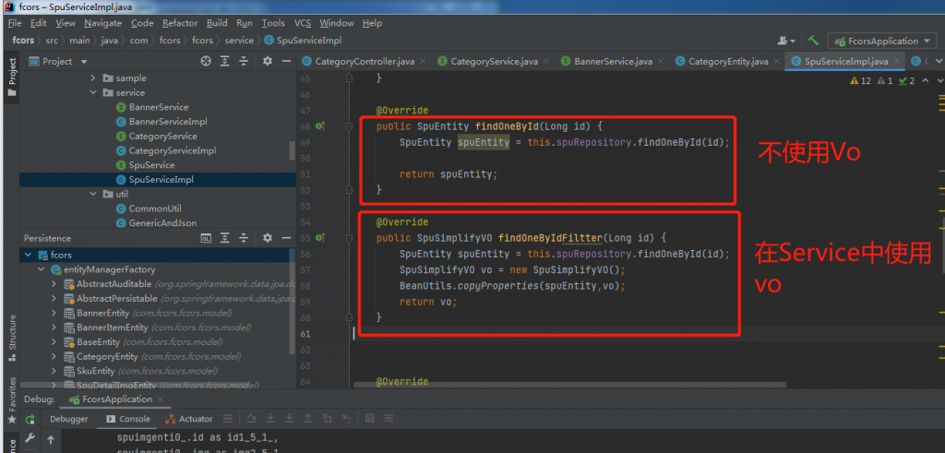945x453 pixels.
Task: Click the Build project hammer icon
Action: tap(814, 41)
